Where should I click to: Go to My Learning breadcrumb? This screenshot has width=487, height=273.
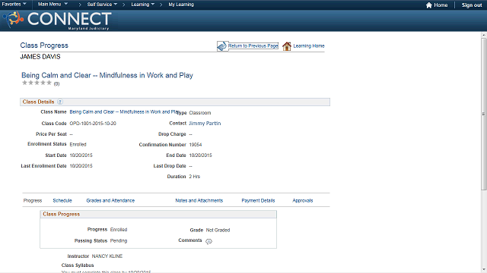(x=181, y=5)
